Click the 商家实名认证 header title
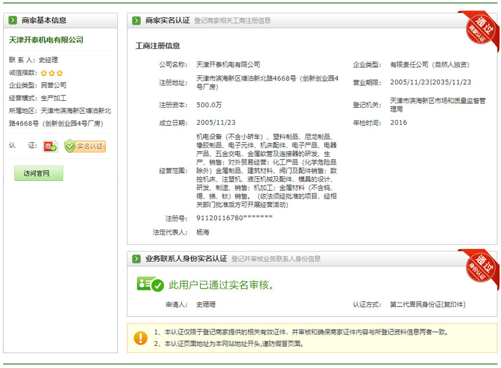Screen dimensions: 501x368 (167, 20)
